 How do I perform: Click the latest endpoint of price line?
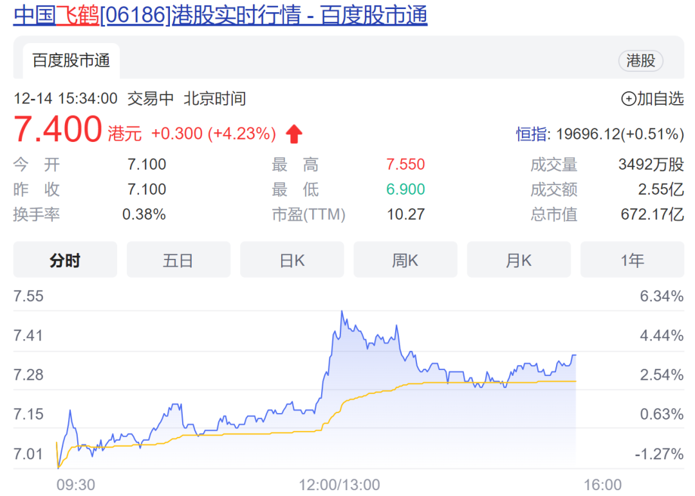coord(575,355)
